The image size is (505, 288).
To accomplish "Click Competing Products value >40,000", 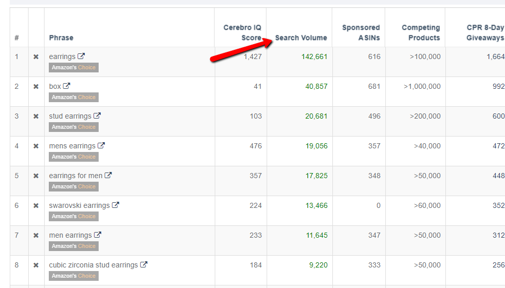I will 427,146.
